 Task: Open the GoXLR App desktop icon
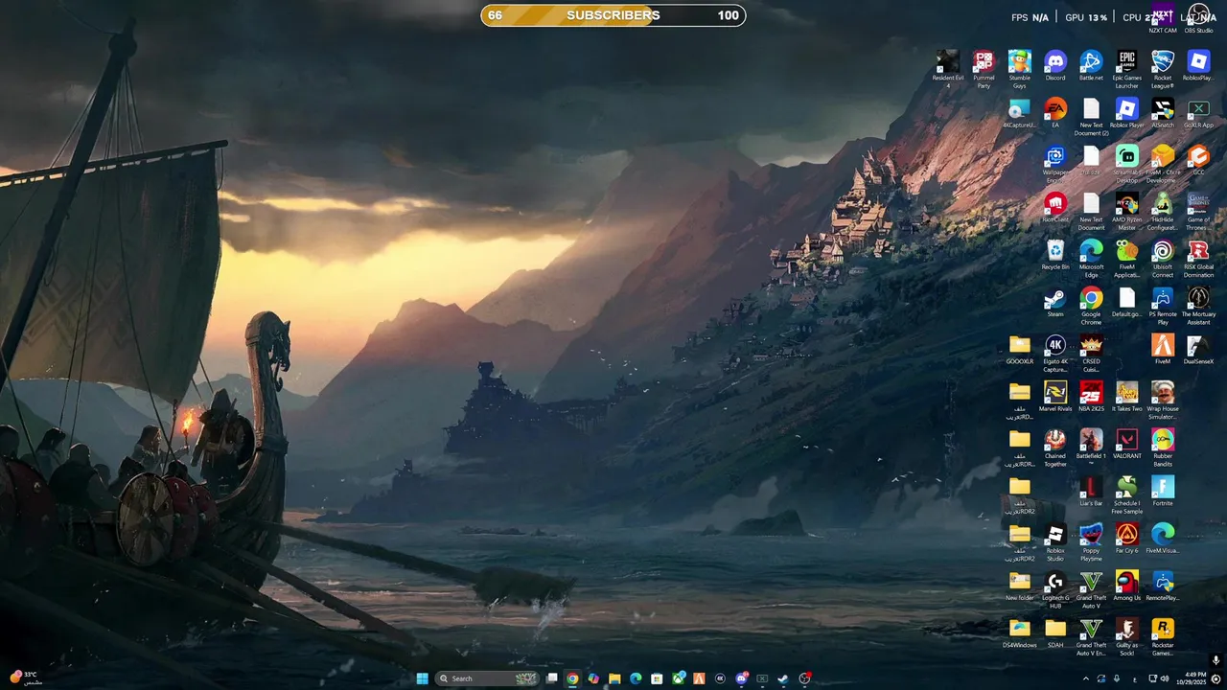tap(1198, 113)
